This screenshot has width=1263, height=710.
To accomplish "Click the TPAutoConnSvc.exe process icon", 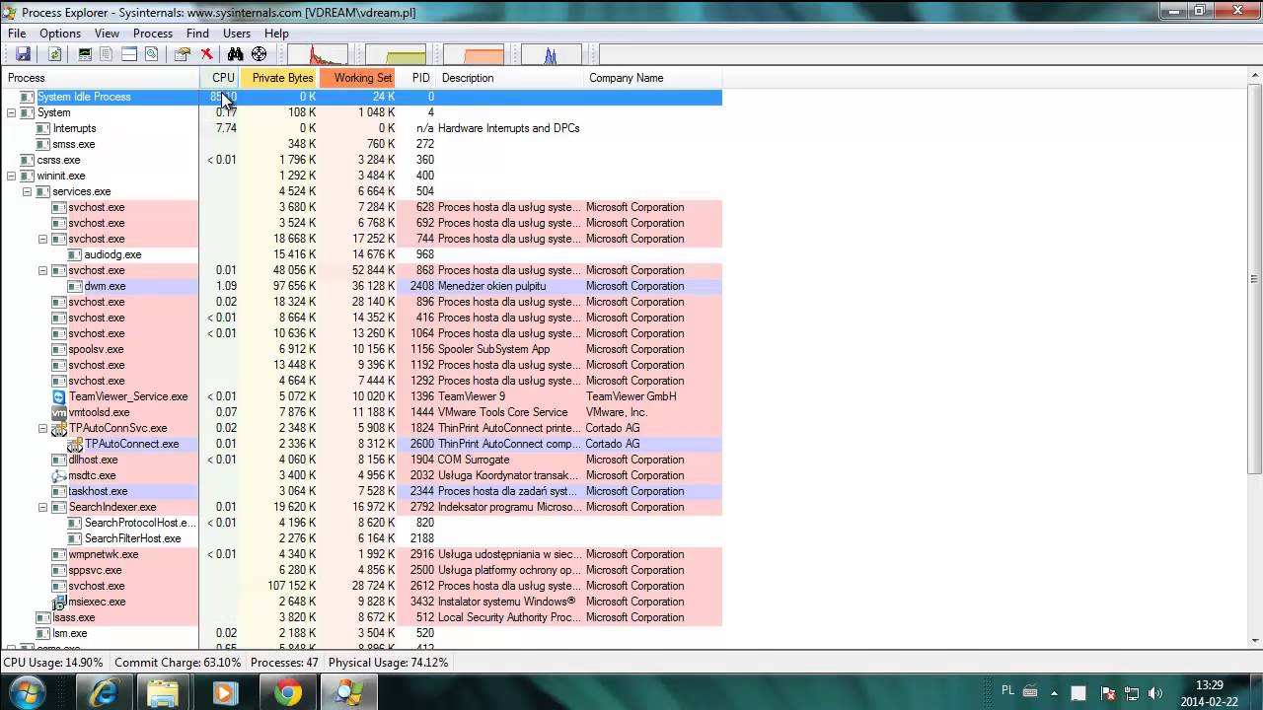I will [x=59, y=428].
